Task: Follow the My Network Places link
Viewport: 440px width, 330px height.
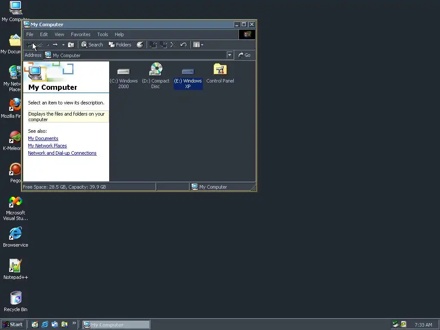Action: pos(47,146)
